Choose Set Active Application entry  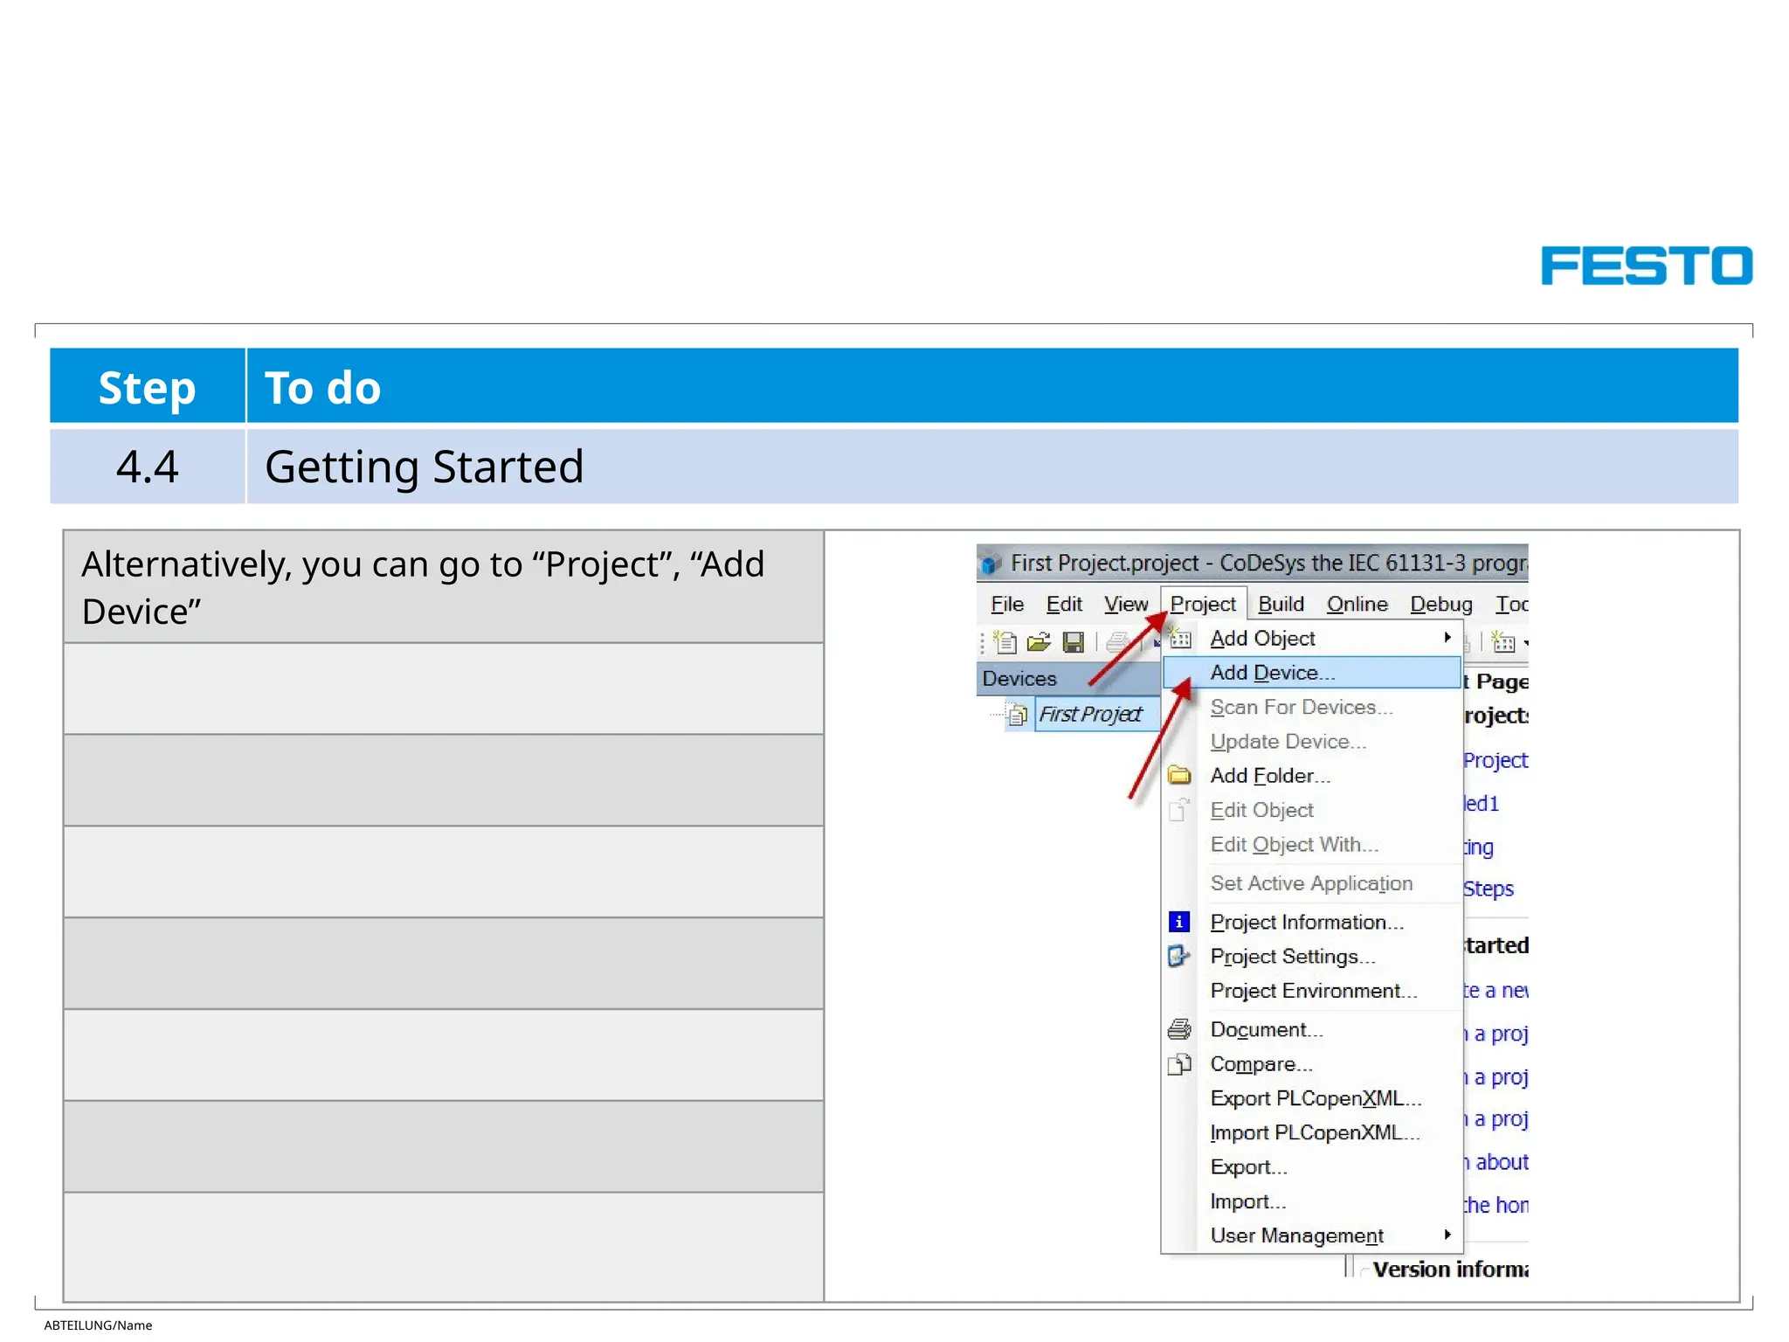click(x=1312, y=883)
